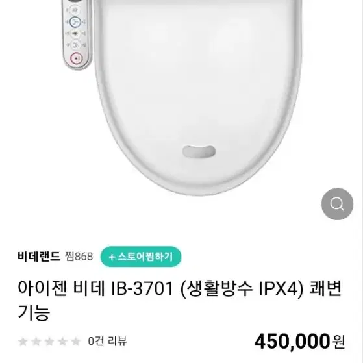Select the fourth rating star
This screenshot has height=363, width=363.
tap(62, 342)
